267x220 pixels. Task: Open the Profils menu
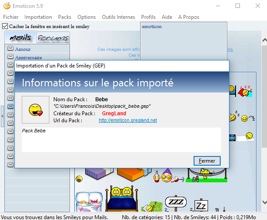(148, 17)
